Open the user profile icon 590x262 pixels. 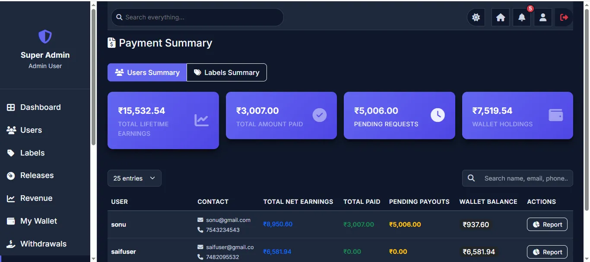point(543,17)
